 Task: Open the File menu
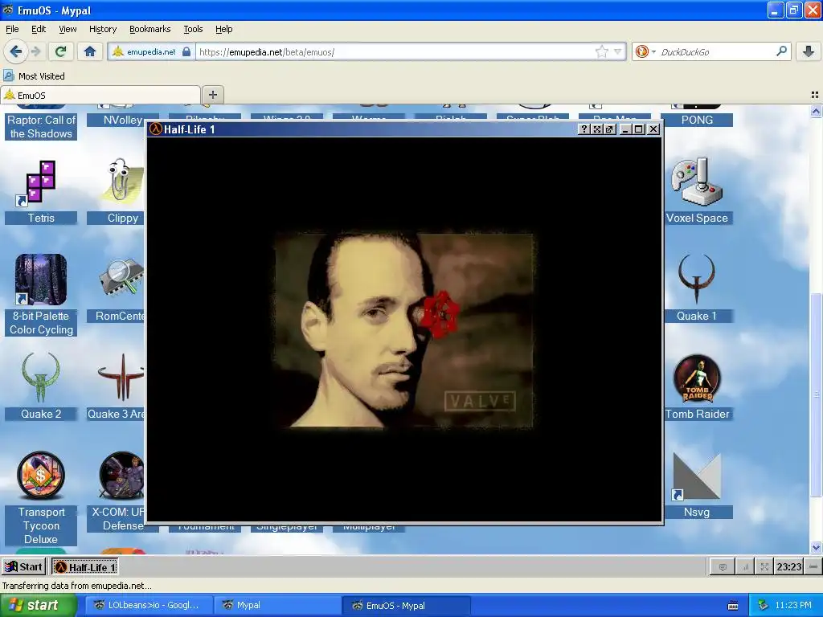pos(12,29)
